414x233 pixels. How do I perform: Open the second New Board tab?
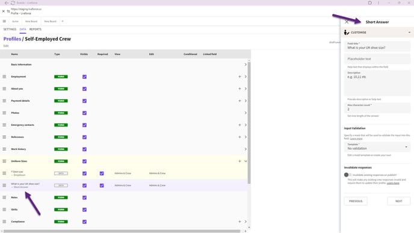[x=50, y=22]
